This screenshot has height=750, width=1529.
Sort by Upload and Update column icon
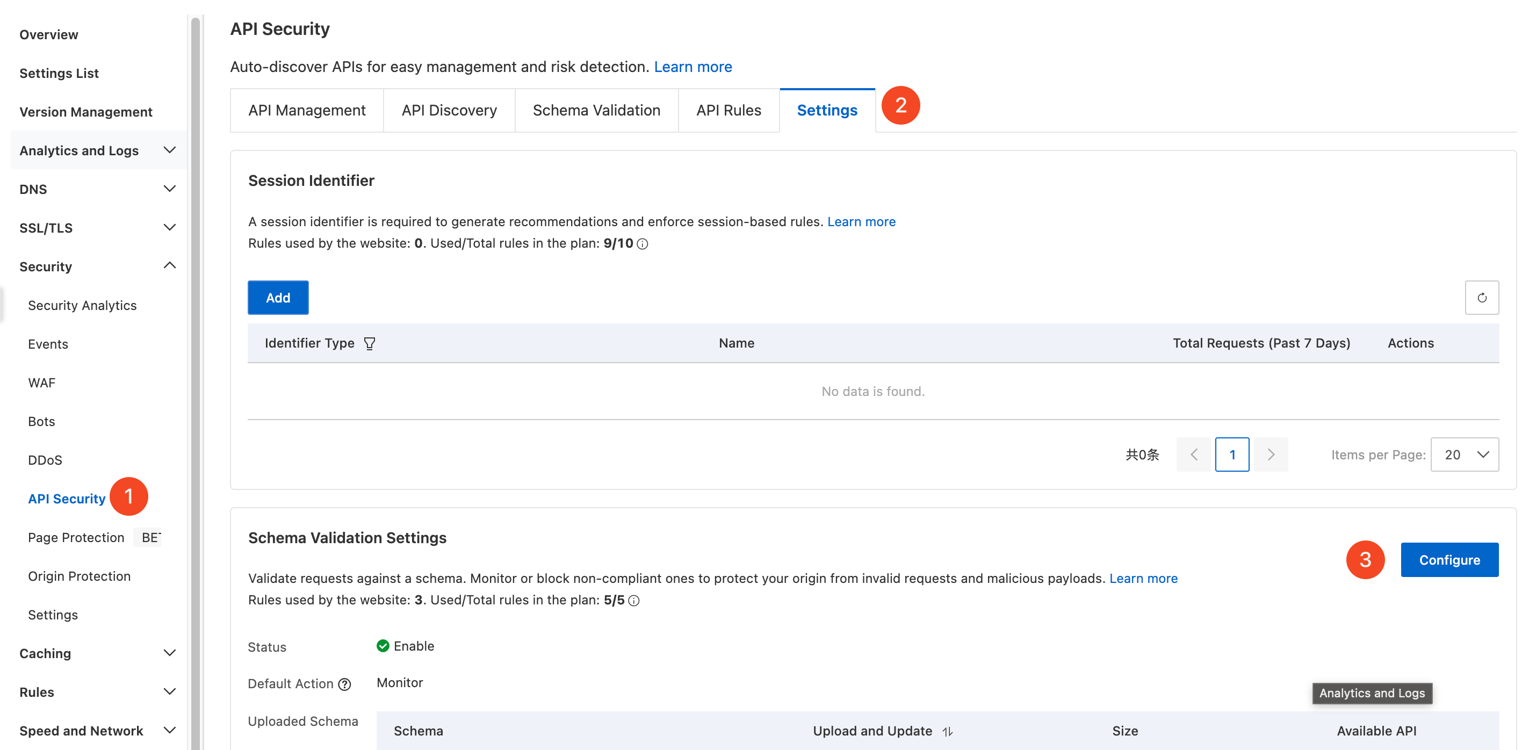click(x=947, y=732)
